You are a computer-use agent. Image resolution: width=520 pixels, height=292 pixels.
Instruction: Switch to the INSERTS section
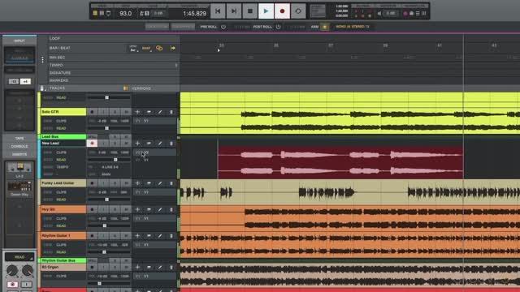point(19,155)
